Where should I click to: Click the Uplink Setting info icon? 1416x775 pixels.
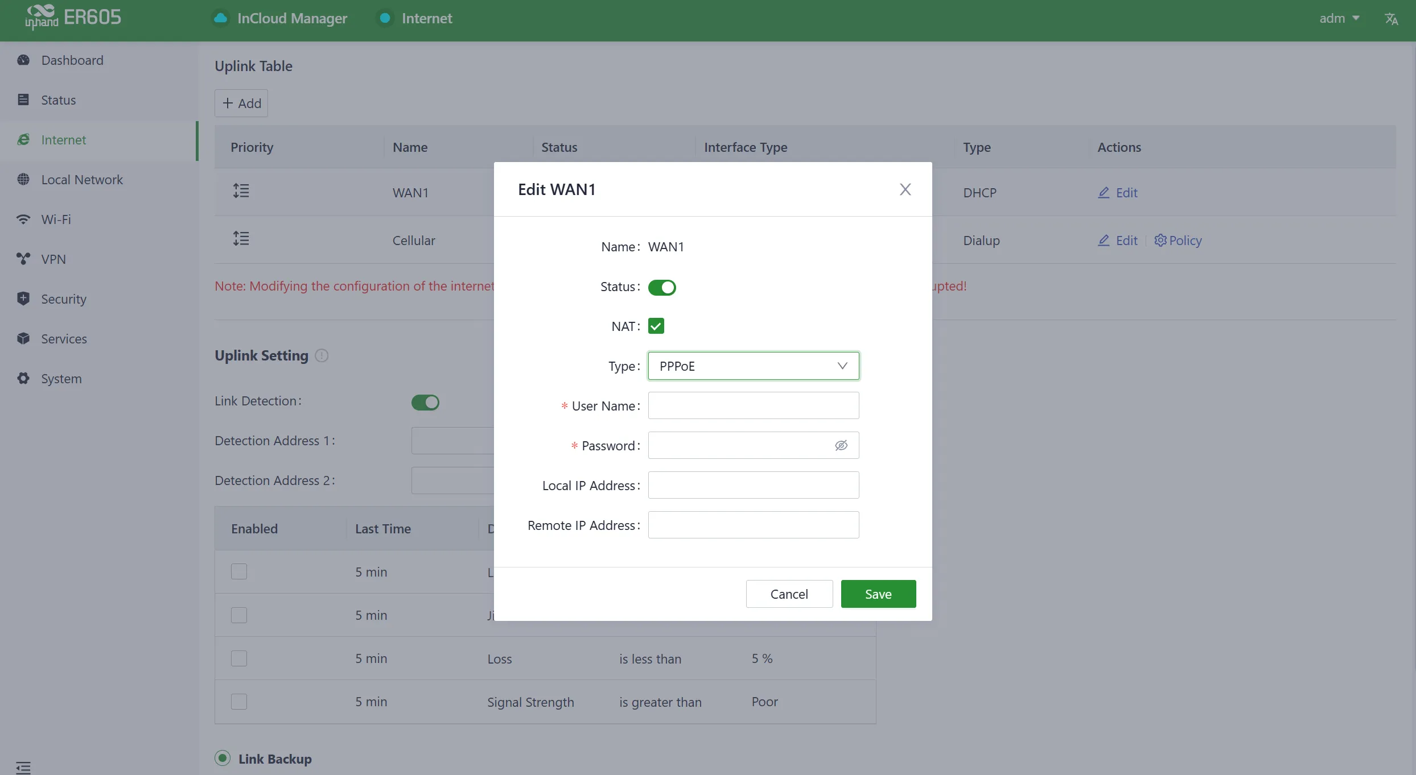pyautogui.click(x=322, y=356)
